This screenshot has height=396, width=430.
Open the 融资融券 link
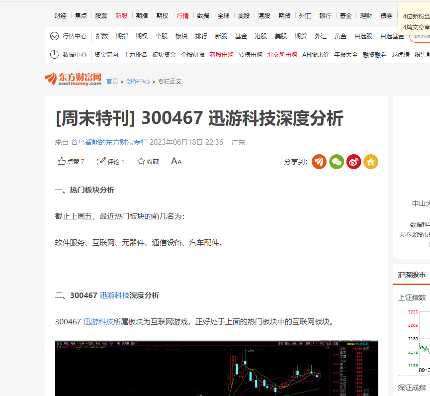tap(375, 55)
